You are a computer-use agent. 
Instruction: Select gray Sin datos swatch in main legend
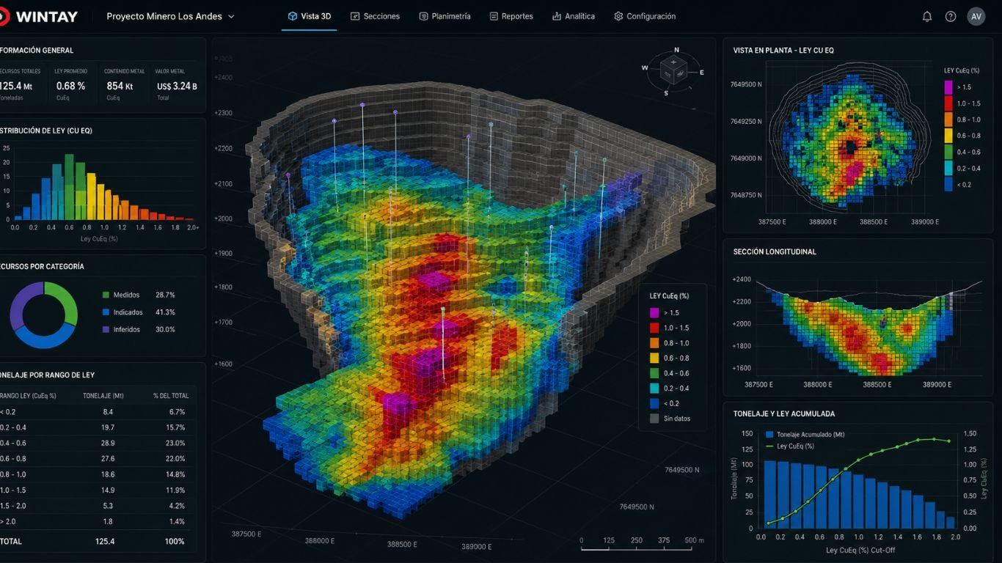click(x=654, y=419)
